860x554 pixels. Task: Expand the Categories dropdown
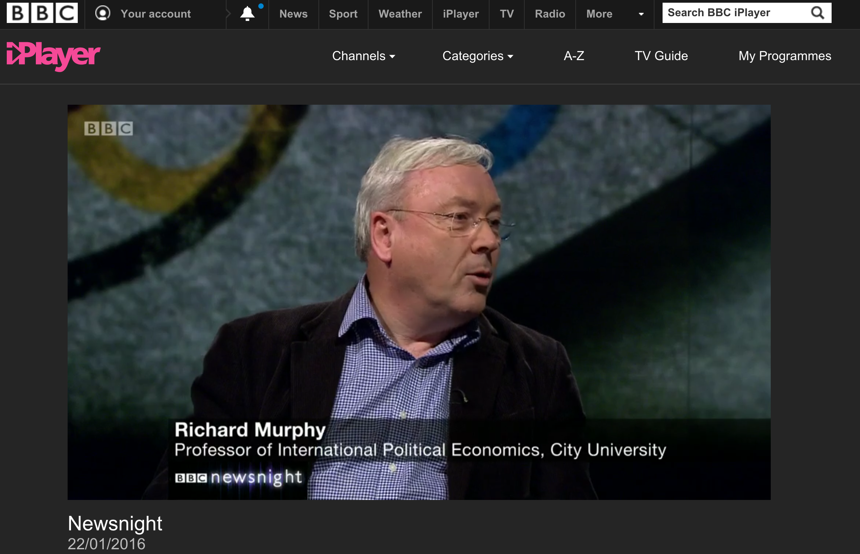point(477,56)
